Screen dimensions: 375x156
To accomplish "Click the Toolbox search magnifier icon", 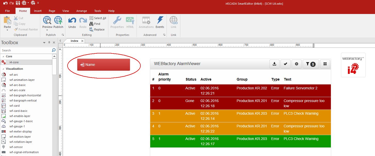I will point(54,50).
